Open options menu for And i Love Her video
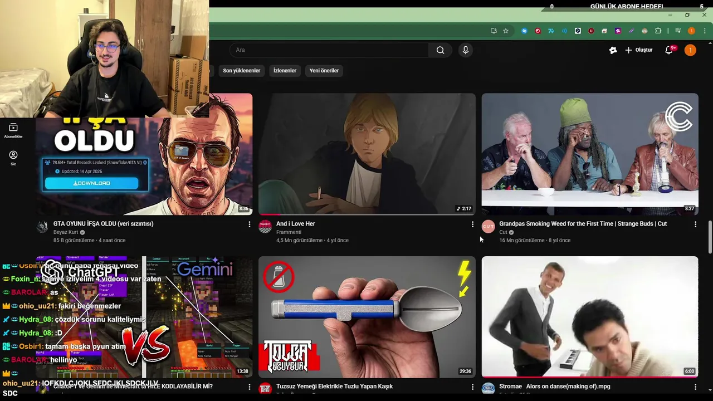The height and width of the screenshot is (401, 713). point(472,224)
